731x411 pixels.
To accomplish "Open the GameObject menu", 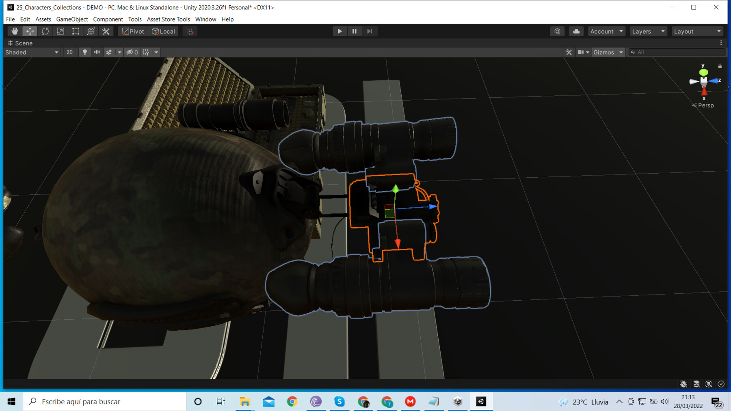I will 72,19.
